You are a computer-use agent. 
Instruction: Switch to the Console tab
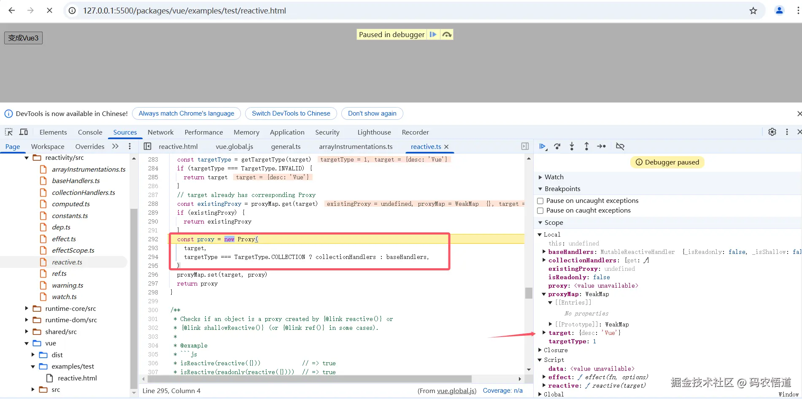(x=90, y=132)
